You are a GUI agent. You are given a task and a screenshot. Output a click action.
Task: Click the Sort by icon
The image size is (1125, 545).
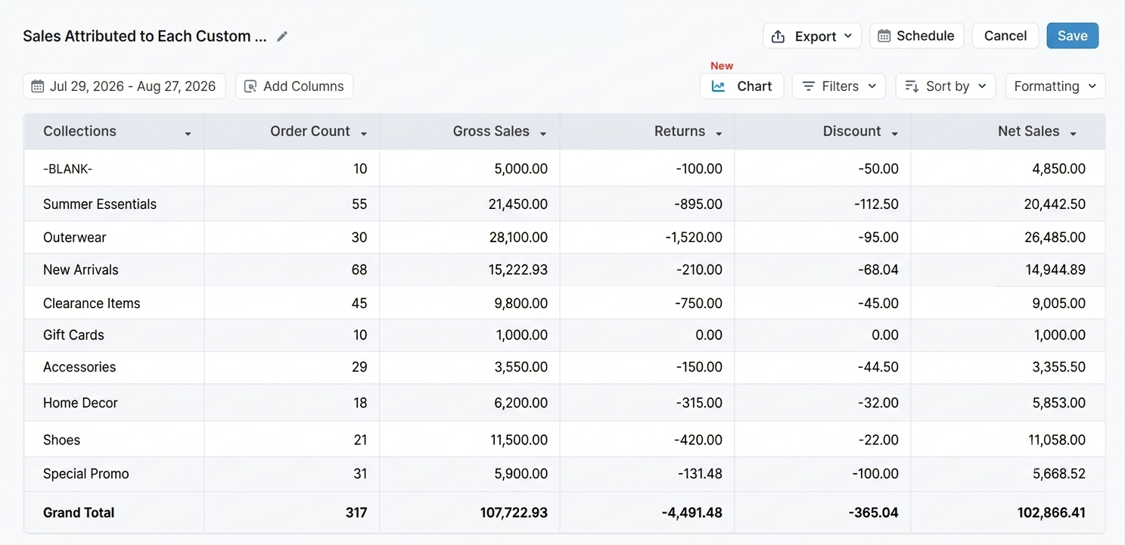click(912, 86)
